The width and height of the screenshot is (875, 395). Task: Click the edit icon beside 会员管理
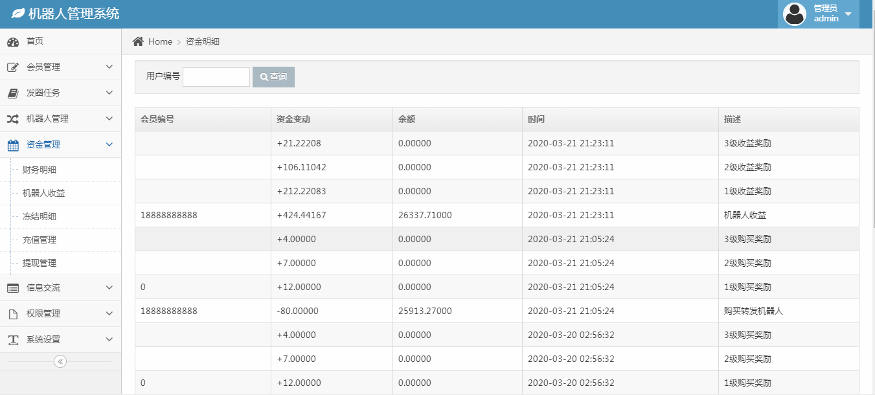coord(13,67)
